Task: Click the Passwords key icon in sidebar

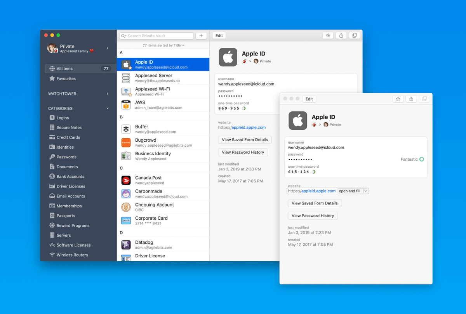Action: (x=52, y=157)
